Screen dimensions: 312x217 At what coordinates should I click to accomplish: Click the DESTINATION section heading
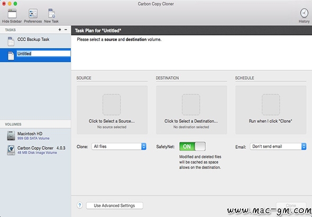click(167, 78)
